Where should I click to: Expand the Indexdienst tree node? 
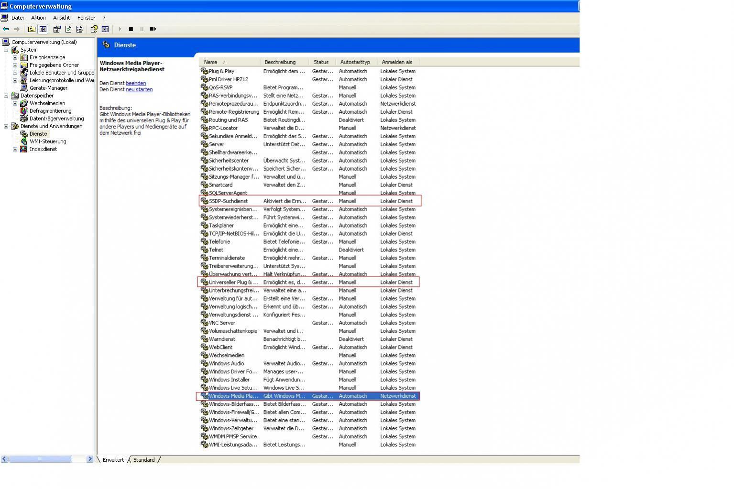(15, 149)
